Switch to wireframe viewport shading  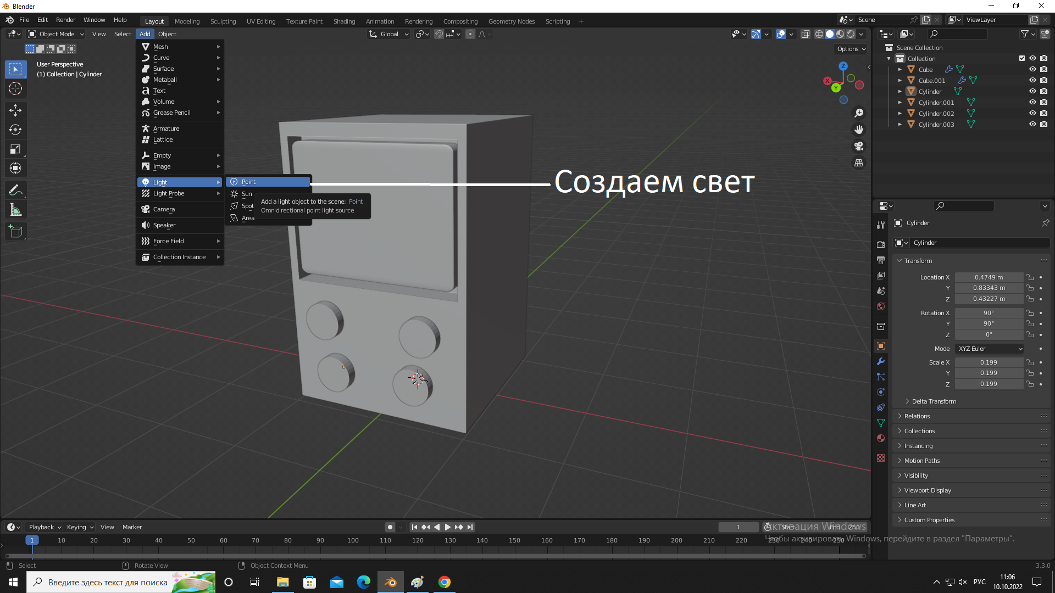pyautogui.click(x=819, y=34)
